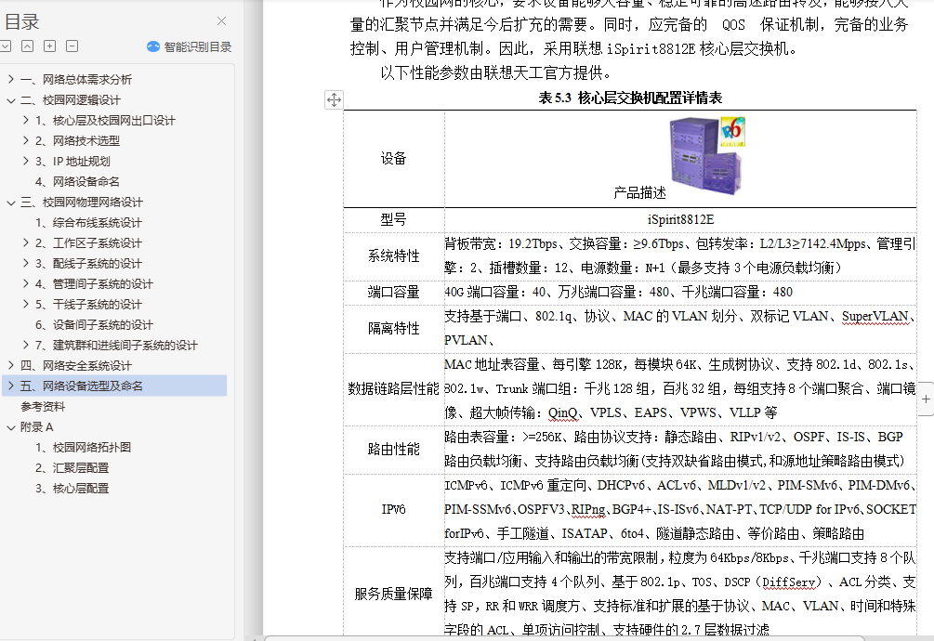
Task: Click paragraph line 以下性能参数由联想天工官方提供
Action: pyautogui.click(x=496, y=73)
